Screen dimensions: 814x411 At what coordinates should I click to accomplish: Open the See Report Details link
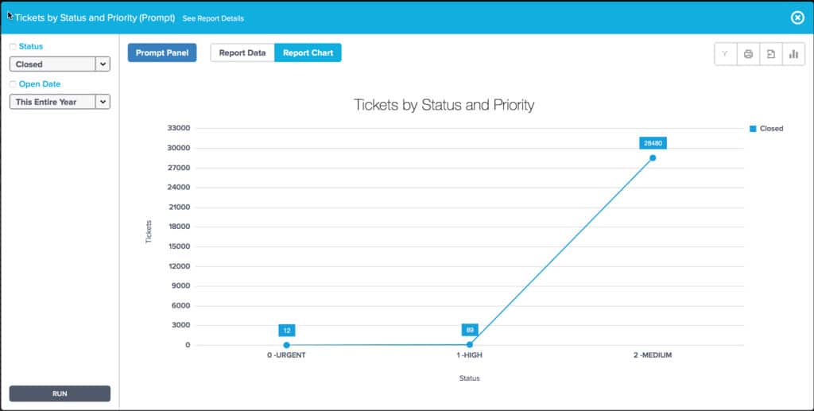click(x=213, y=18)
